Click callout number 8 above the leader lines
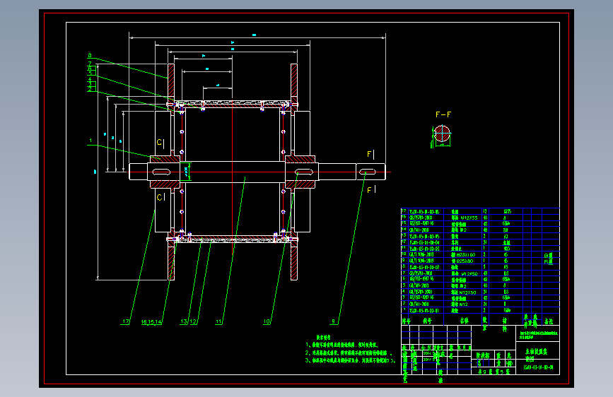This screenshot has height=397, width=613. 90,56
